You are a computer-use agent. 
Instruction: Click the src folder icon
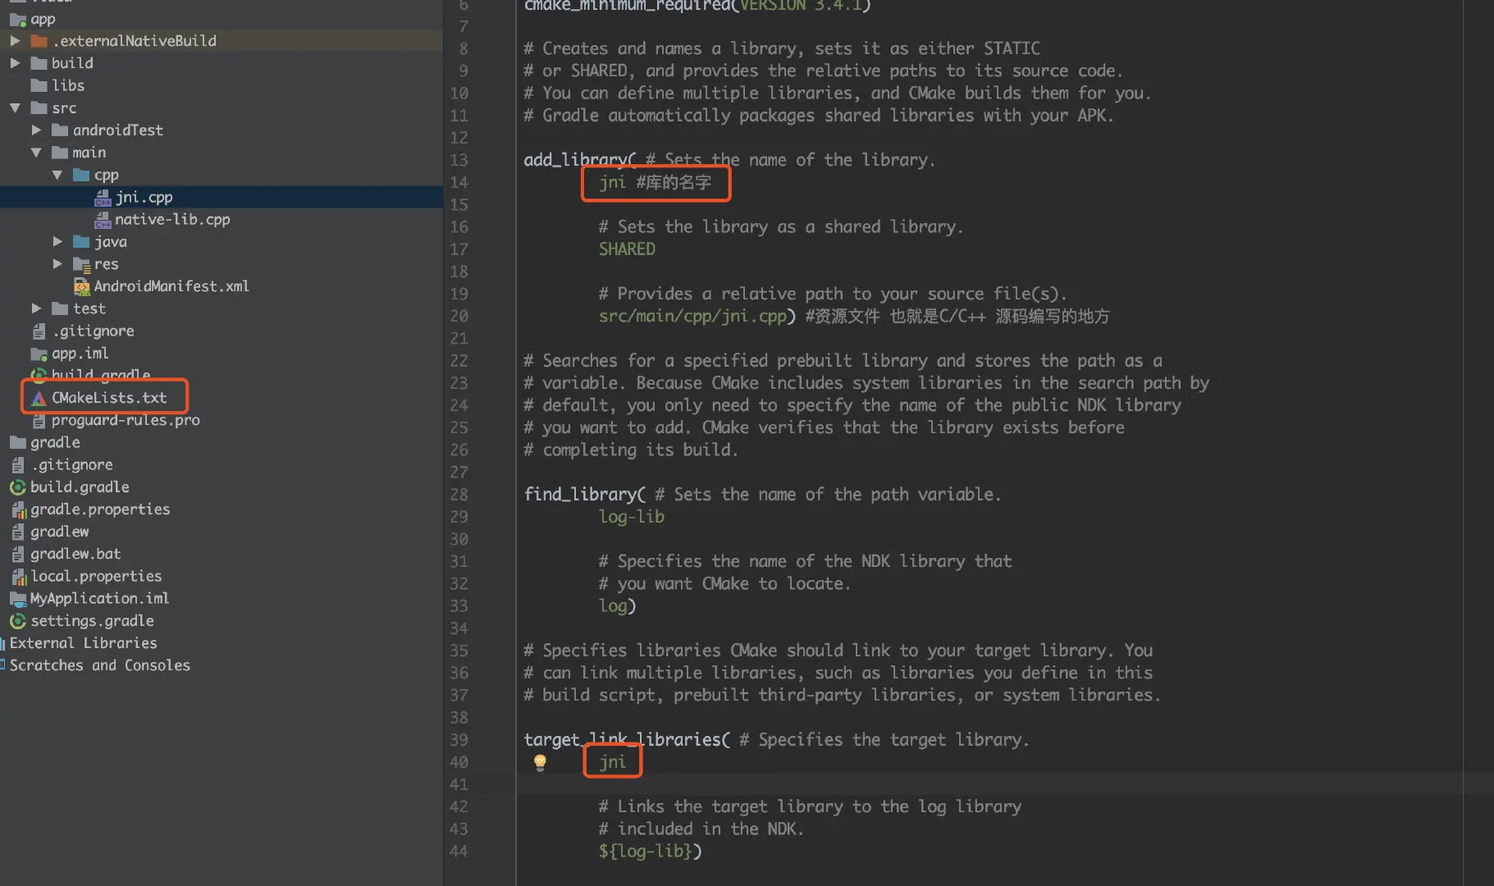point(39,107)
